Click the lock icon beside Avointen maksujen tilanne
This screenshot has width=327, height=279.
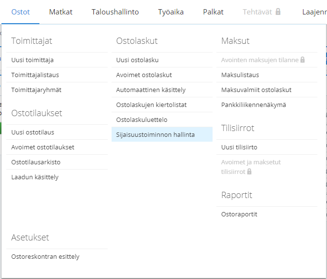coord(302,60)
